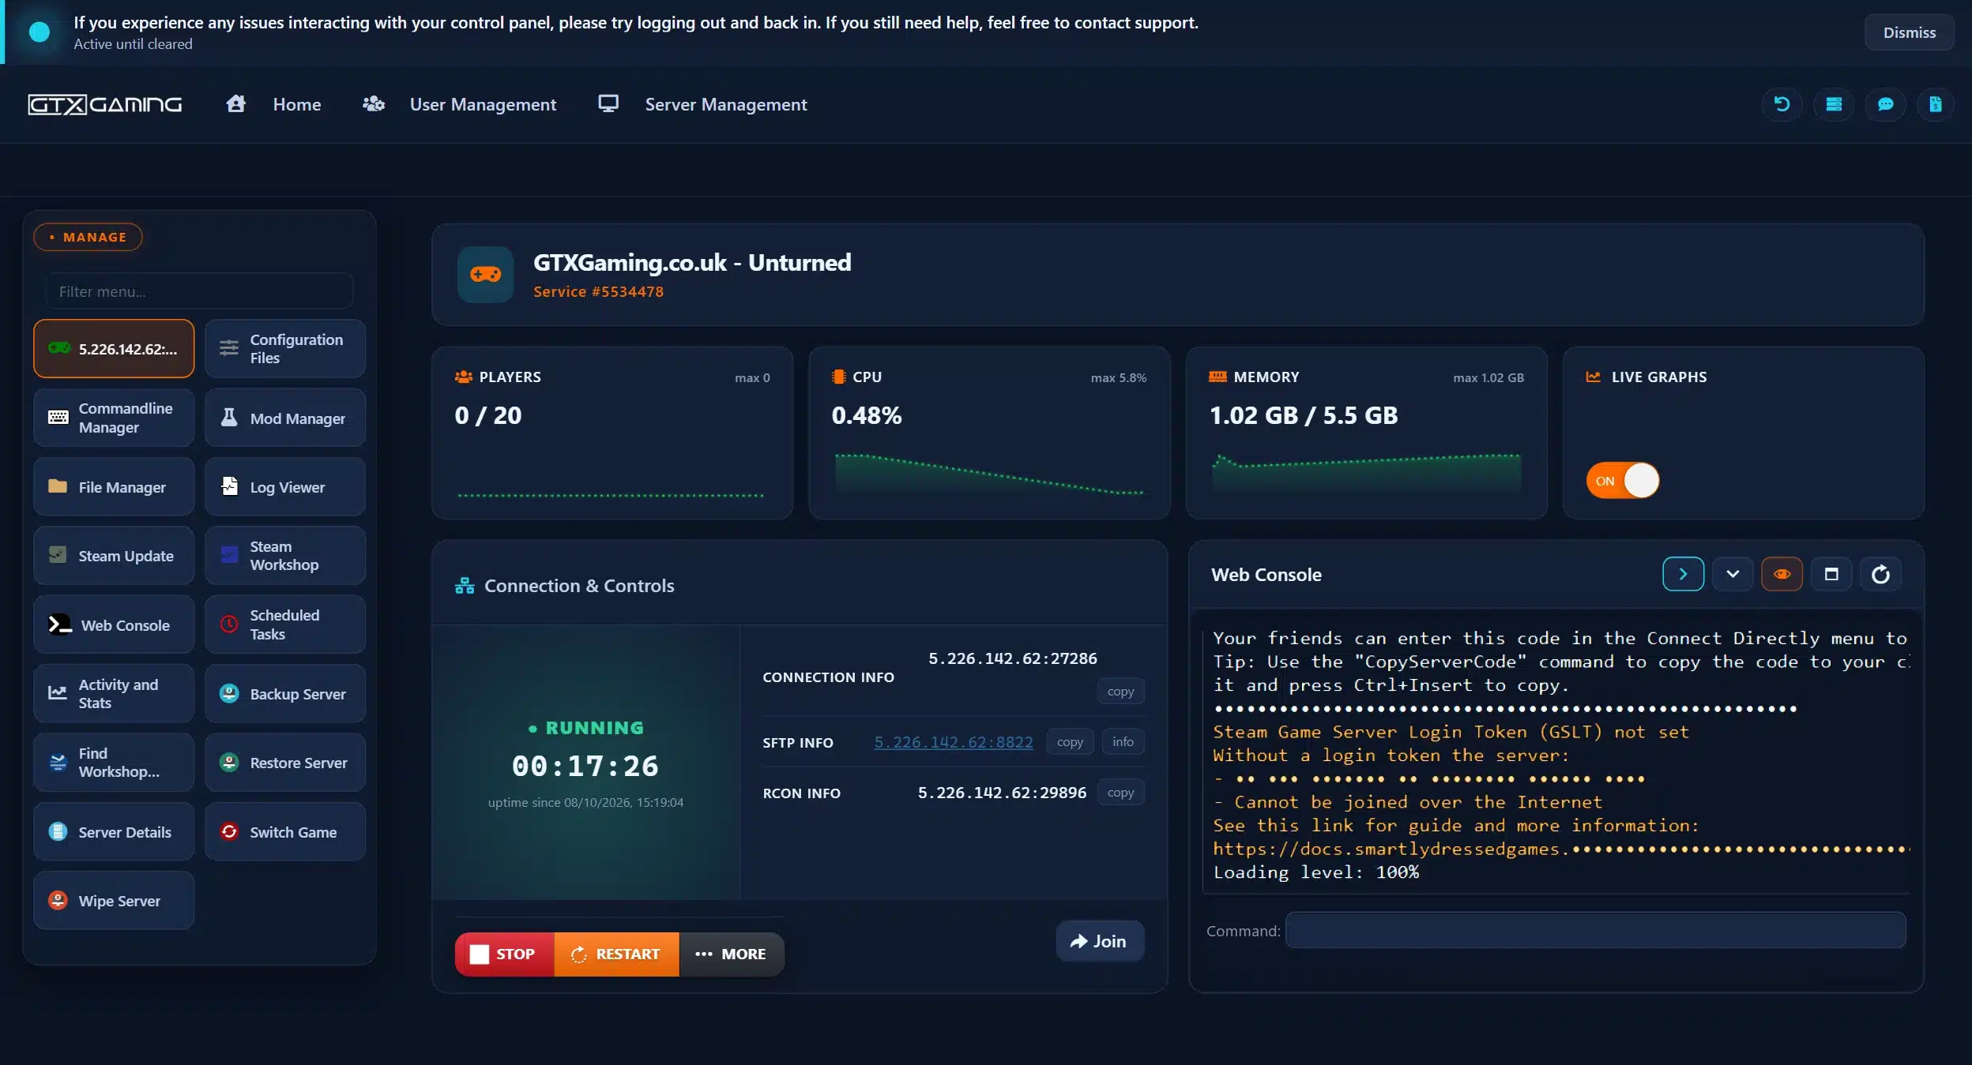
Task: Expand the MORE server actions menu
Action: click(732, 954)
